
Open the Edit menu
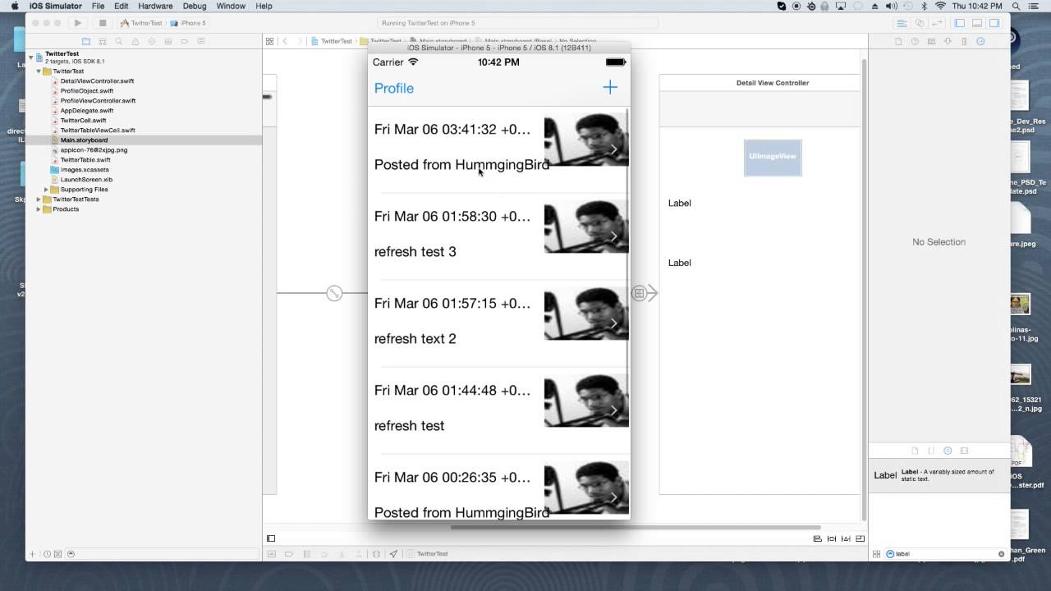point(121,6)
